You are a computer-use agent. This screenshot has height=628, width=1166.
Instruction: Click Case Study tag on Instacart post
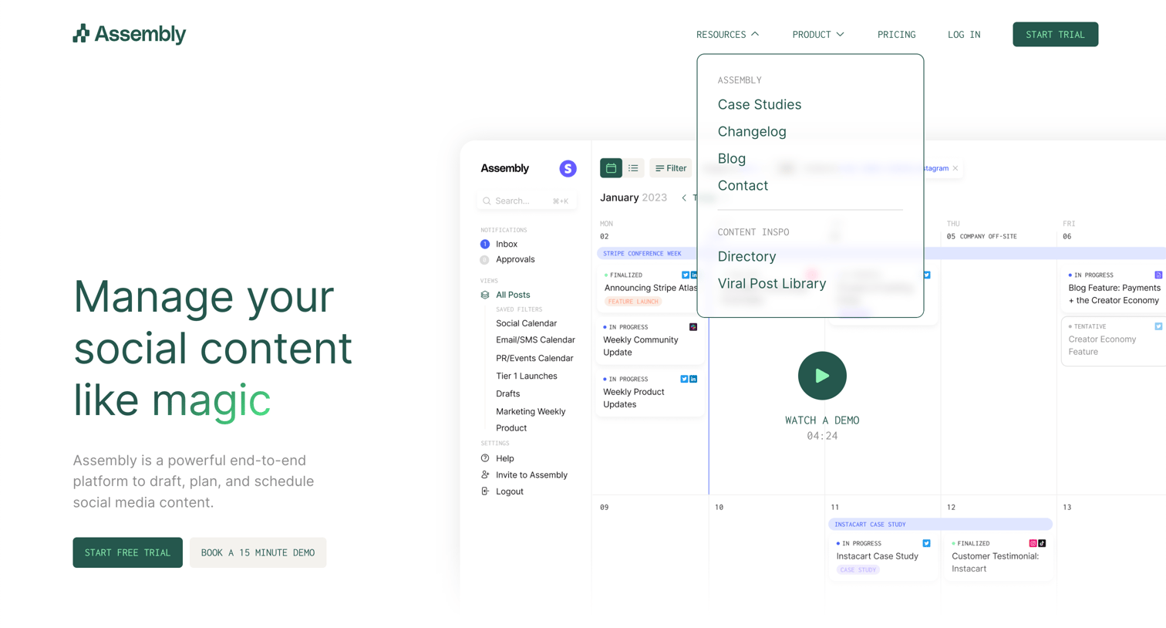tap(858, 570)
